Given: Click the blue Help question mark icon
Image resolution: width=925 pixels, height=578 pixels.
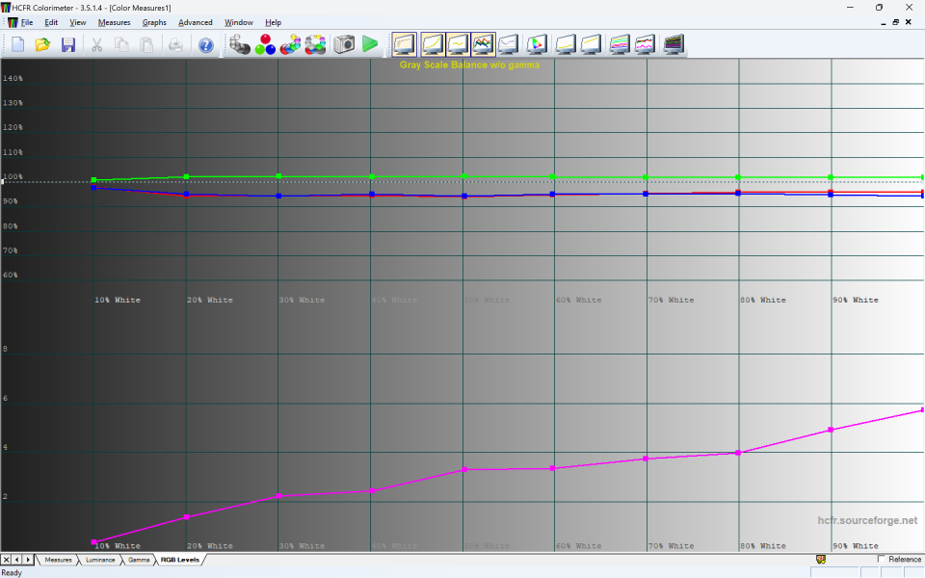Looking at the screenshot, I should 205,44.
